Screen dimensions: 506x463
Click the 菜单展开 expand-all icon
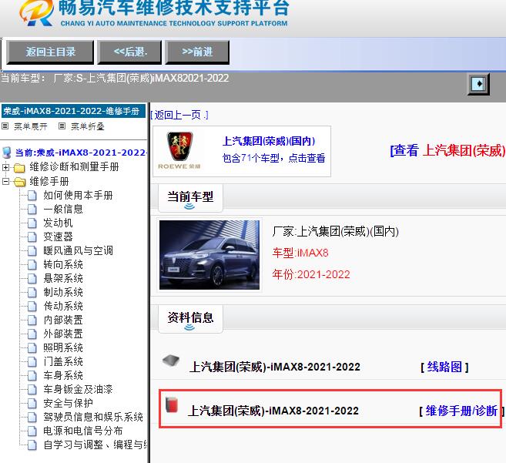tap(5, 126)
